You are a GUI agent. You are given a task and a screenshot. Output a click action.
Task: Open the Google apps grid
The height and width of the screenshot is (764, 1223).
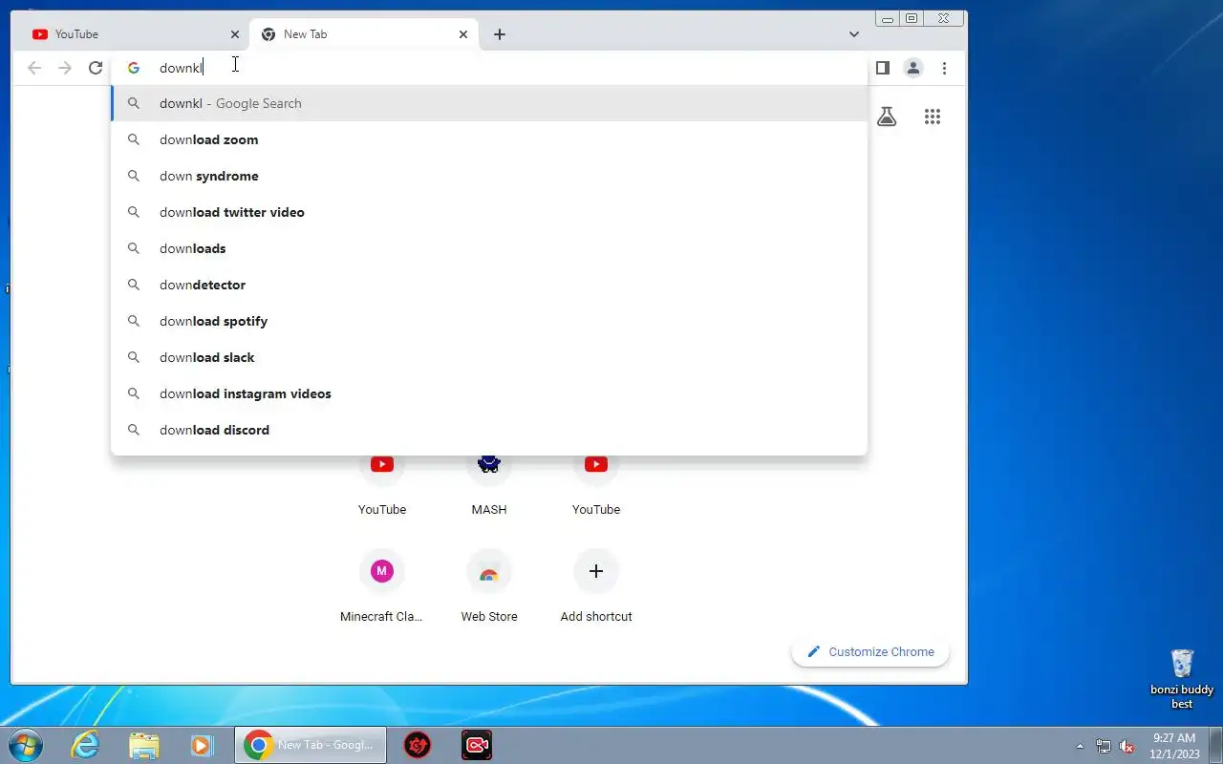933,117
